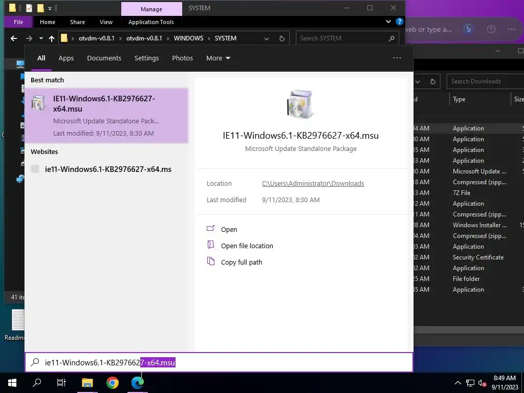Open Application Tools ribbon tab

[151, 22]
